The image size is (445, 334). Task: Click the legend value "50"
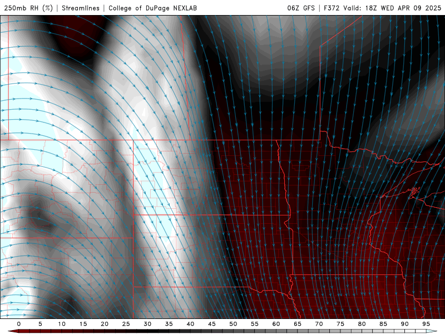[x=233, y=324]
